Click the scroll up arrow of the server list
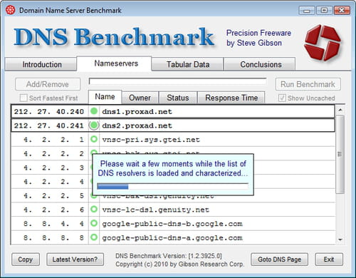The height and width of the screenshot is (278, 356). tap(340, 110)
